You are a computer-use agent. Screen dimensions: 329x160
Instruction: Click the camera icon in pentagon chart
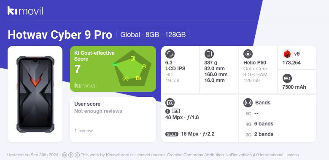tap(138, 78)
